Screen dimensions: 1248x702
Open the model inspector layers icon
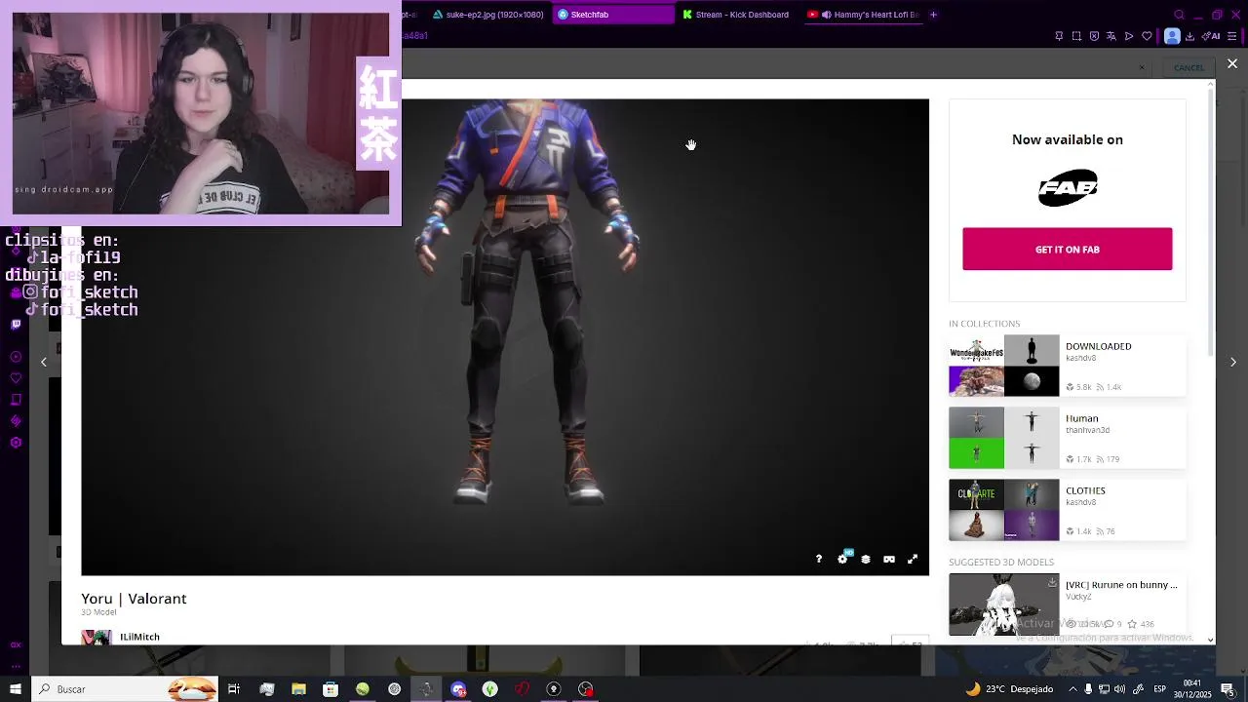click(x=866, y=559)
